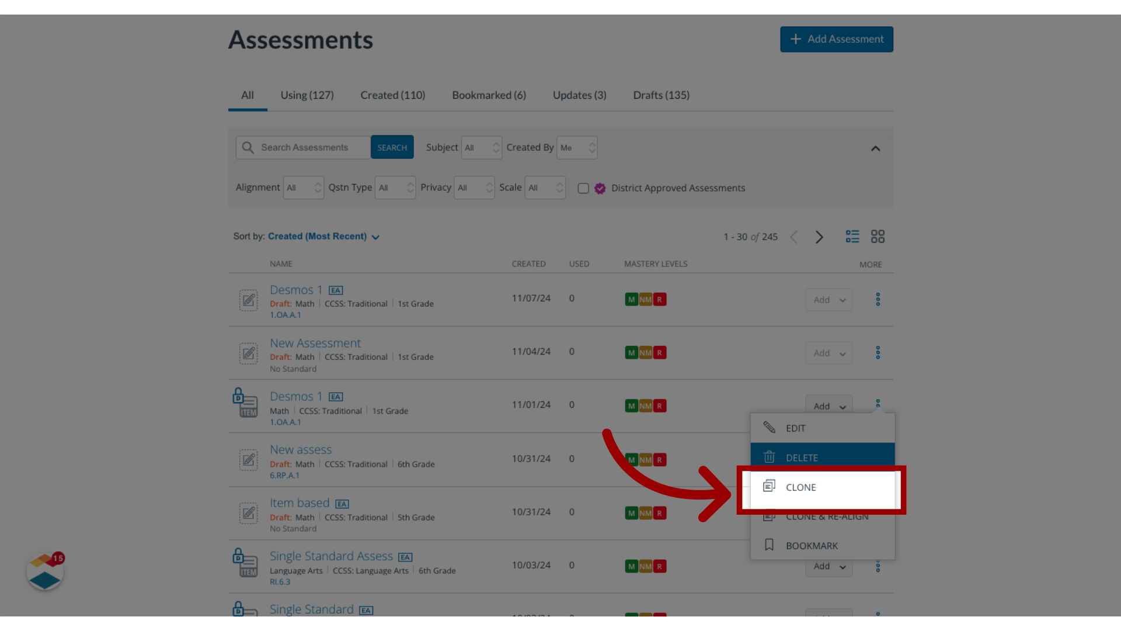The image size is (1121, 631).
Task: Toggle District Approved Assessments checkbox
Action: tap(583, 188)
